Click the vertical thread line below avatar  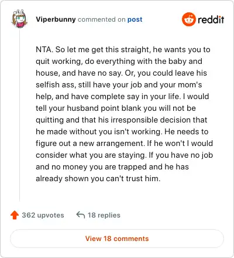[19, 116]
